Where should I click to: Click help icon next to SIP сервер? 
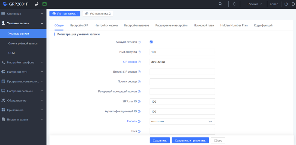pos(139,62)
